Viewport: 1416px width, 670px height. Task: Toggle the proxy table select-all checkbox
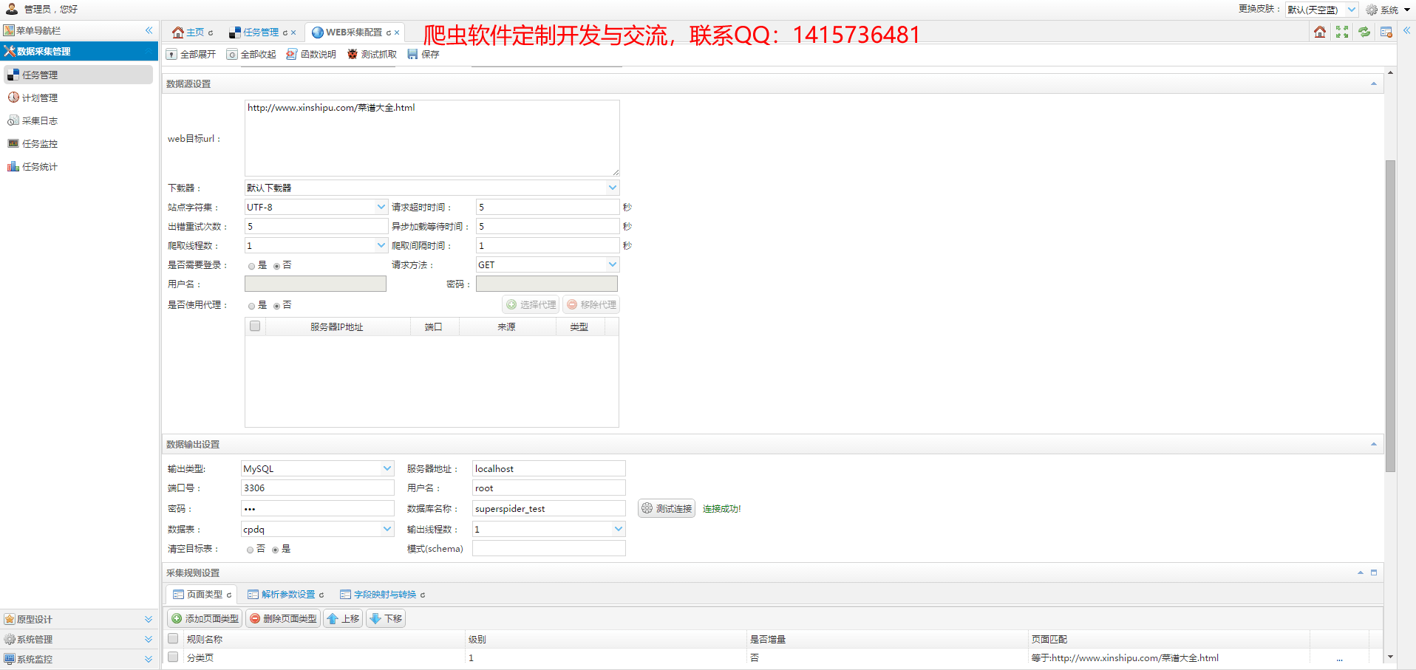[x=254, y=325]
